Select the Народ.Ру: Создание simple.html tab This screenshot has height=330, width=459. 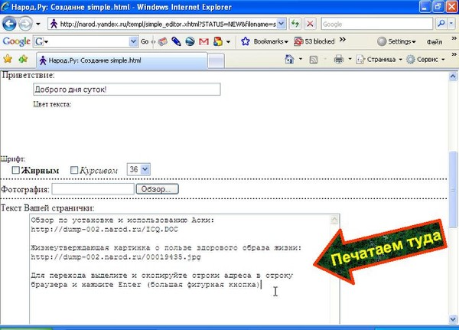122,60
